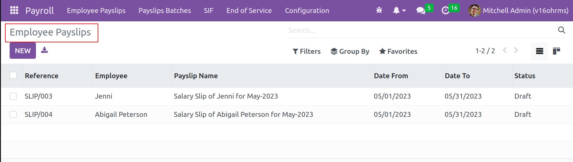Focus the Search input field
573x162 pixels.
click(x=419, y=30)
